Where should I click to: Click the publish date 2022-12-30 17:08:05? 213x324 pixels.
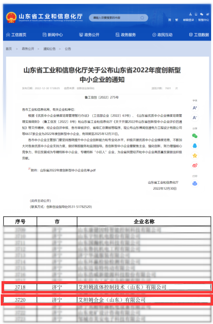47,88
